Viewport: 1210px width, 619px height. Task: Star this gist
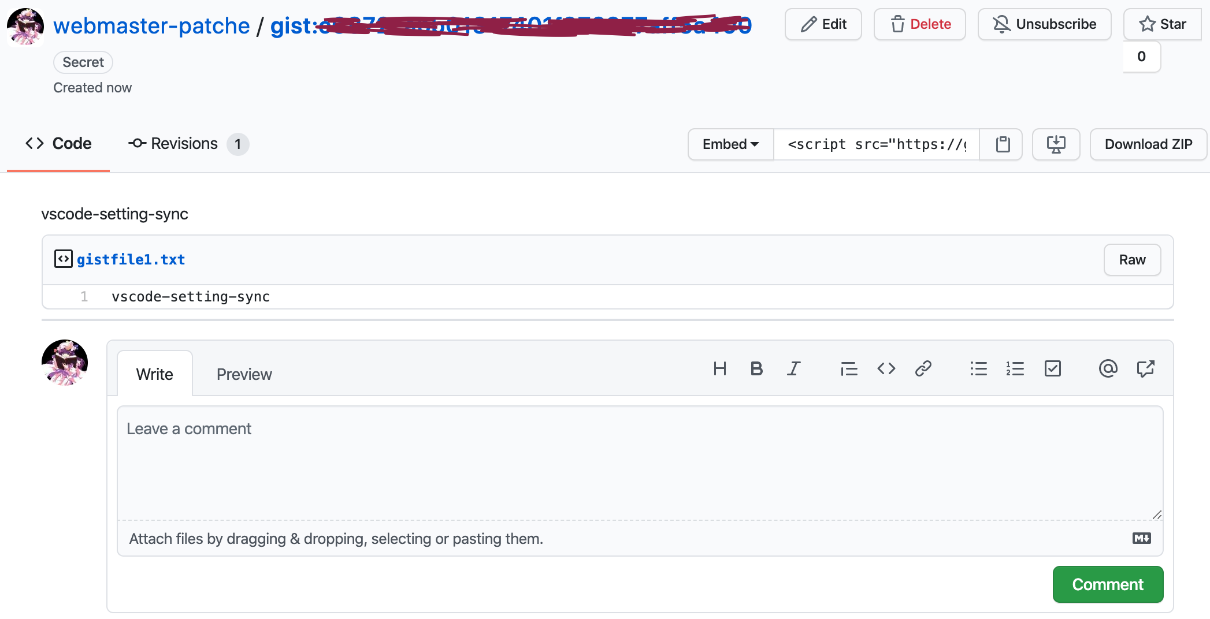click(1162, 24)
